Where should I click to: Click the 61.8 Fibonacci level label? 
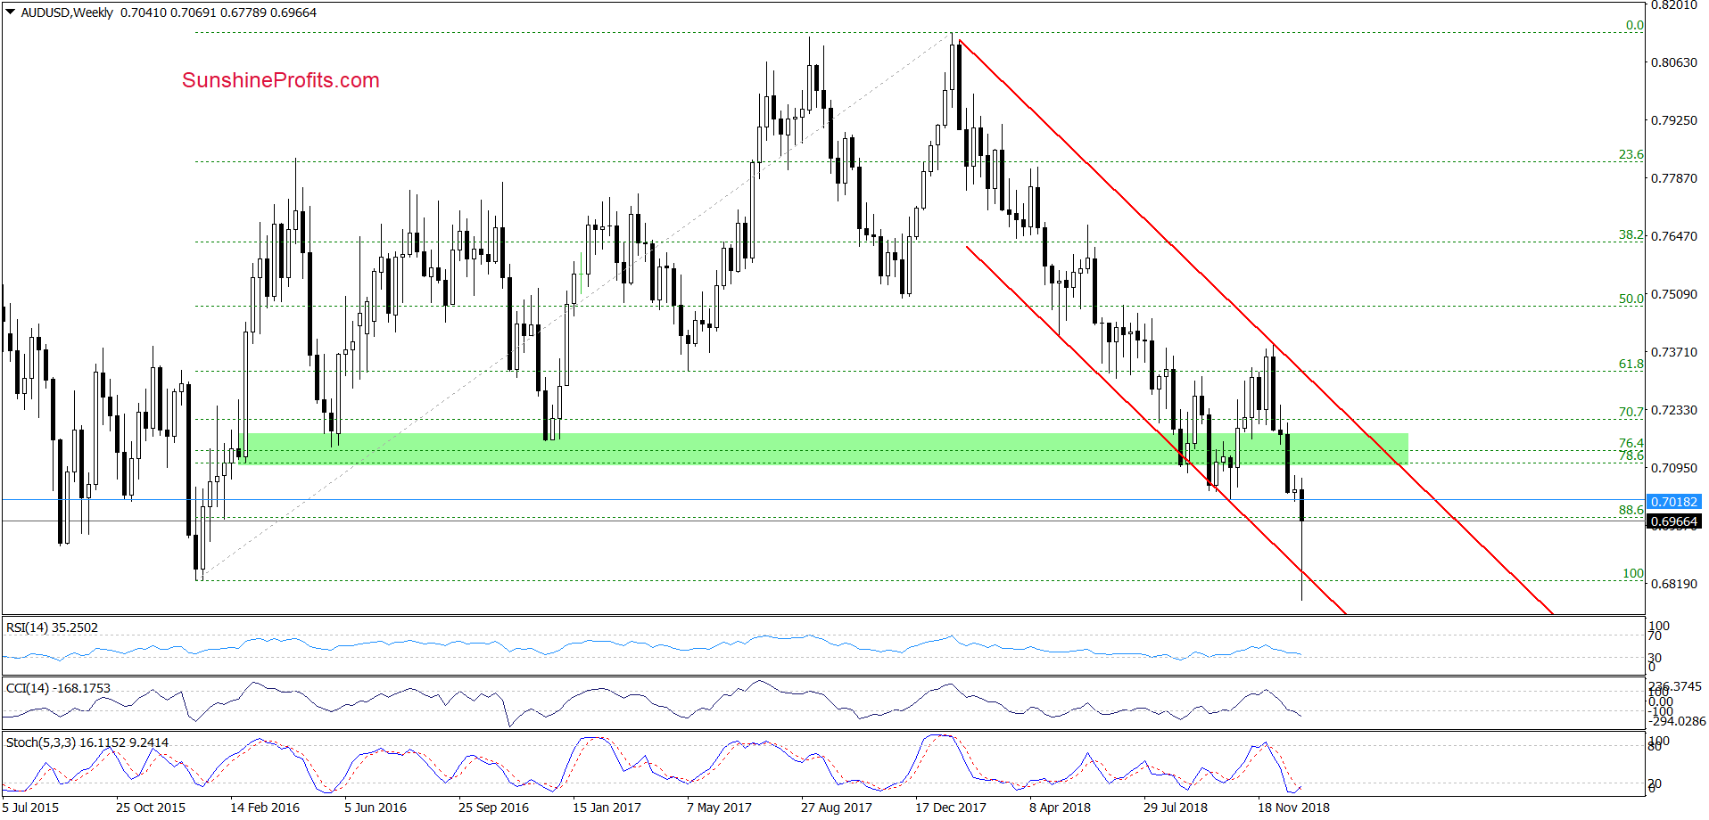(x=1631, y=365)
